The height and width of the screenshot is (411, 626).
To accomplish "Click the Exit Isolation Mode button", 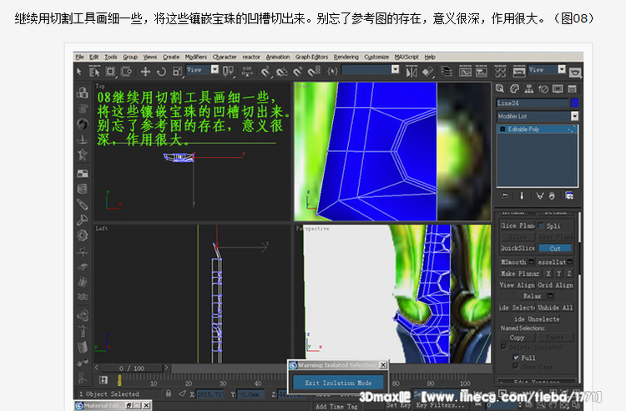I will click(338, 383).
